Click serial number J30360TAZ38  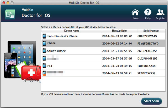147,66
